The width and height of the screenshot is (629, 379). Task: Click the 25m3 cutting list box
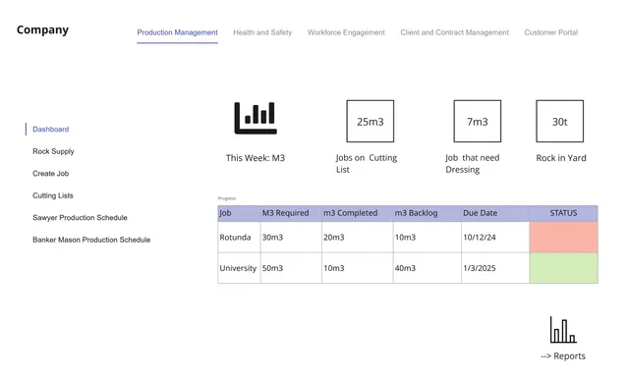click(371, 122)
